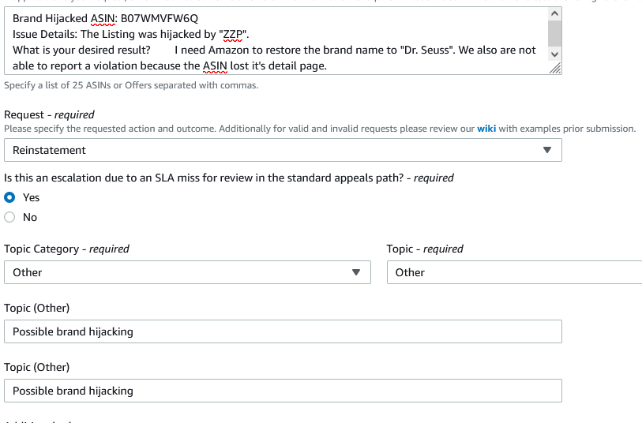Screen dimensions: 642x423
Task: Click the textarea scrollbar thumb
Action: 555,32
